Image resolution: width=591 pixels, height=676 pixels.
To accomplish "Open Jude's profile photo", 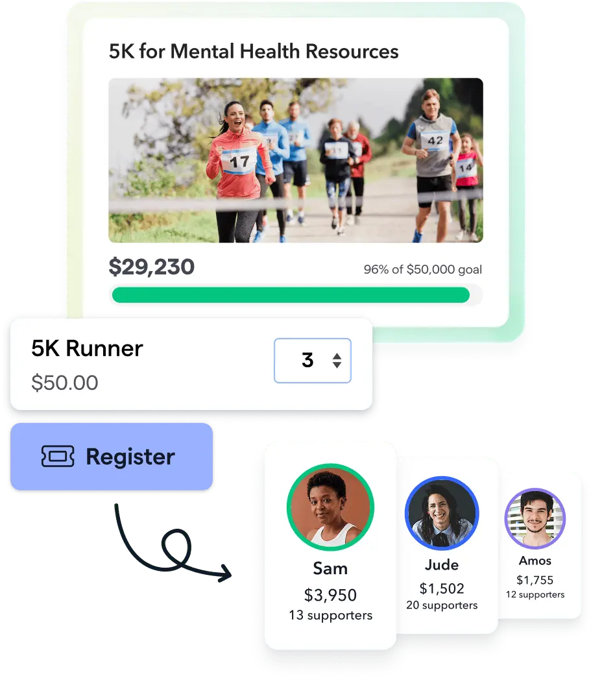I will [442, 513].
